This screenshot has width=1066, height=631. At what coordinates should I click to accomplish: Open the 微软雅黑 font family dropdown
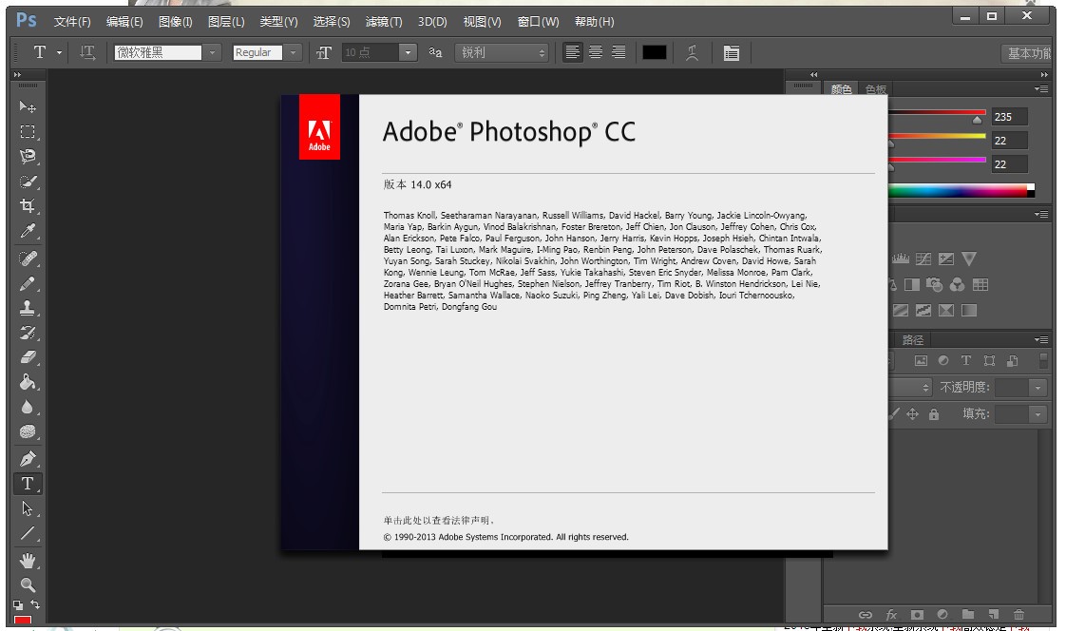[x=213, y=53]
